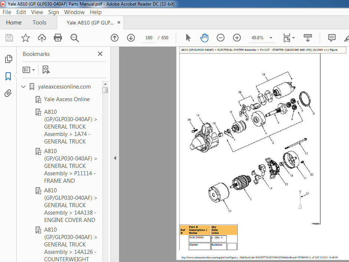Click the Save file icon
Viewport: 349px width, 262px height.
[9, 38]
